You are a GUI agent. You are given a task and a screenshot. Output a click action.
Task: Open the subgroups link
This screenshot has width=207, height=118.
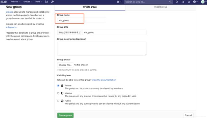tap(11, 27)
